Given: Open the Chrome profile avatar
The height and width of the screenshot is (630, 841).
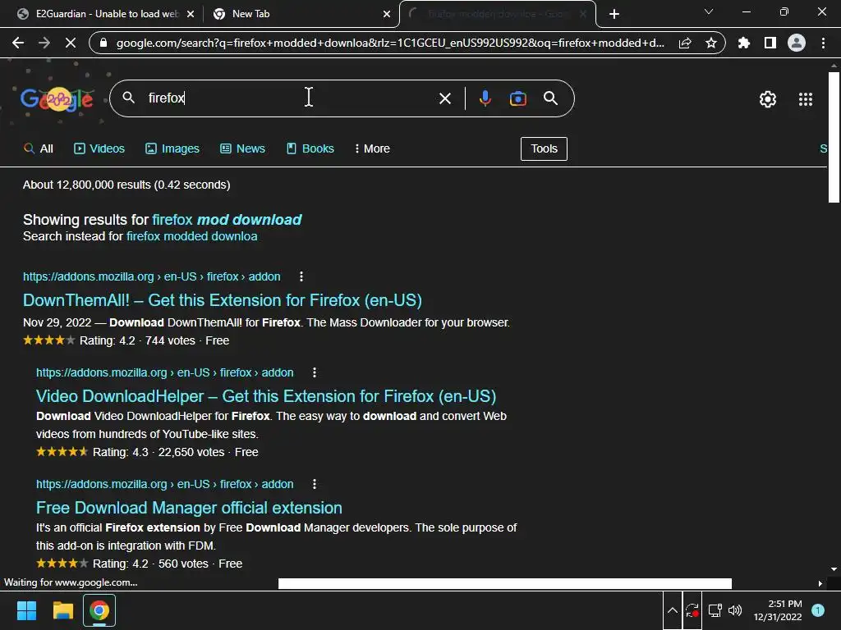Looking at the screenshot, I should tap(797, 43).
